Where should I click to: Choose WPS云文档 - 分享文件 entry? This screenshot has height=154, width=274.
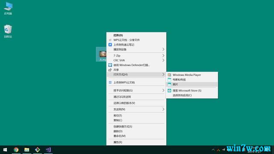[136, 40]
